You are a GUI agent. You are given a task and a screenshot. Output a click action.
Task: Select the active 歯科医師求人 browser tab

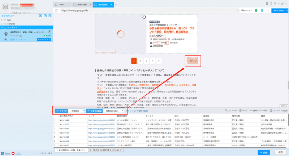(103, 5)
